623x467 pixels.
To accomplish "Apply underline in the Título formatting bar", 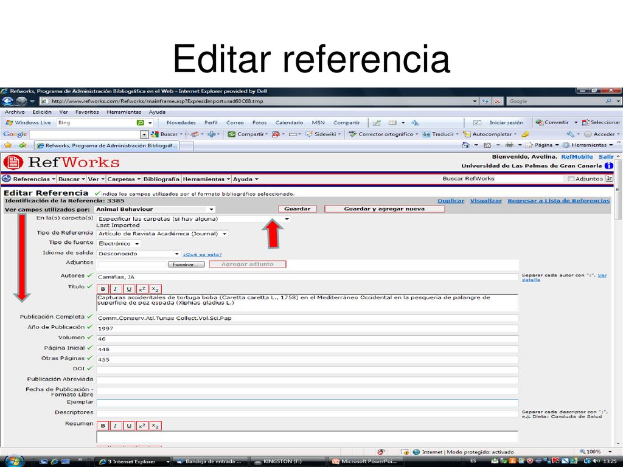I will pyautogui.click(x=129, y=289).
